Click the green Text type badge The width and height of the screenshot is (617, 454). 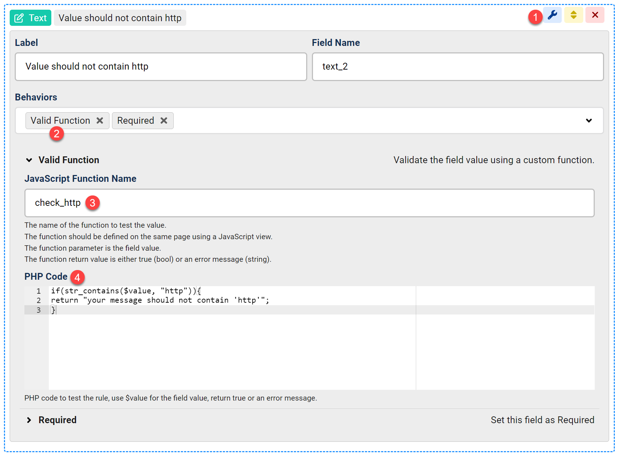31,18
